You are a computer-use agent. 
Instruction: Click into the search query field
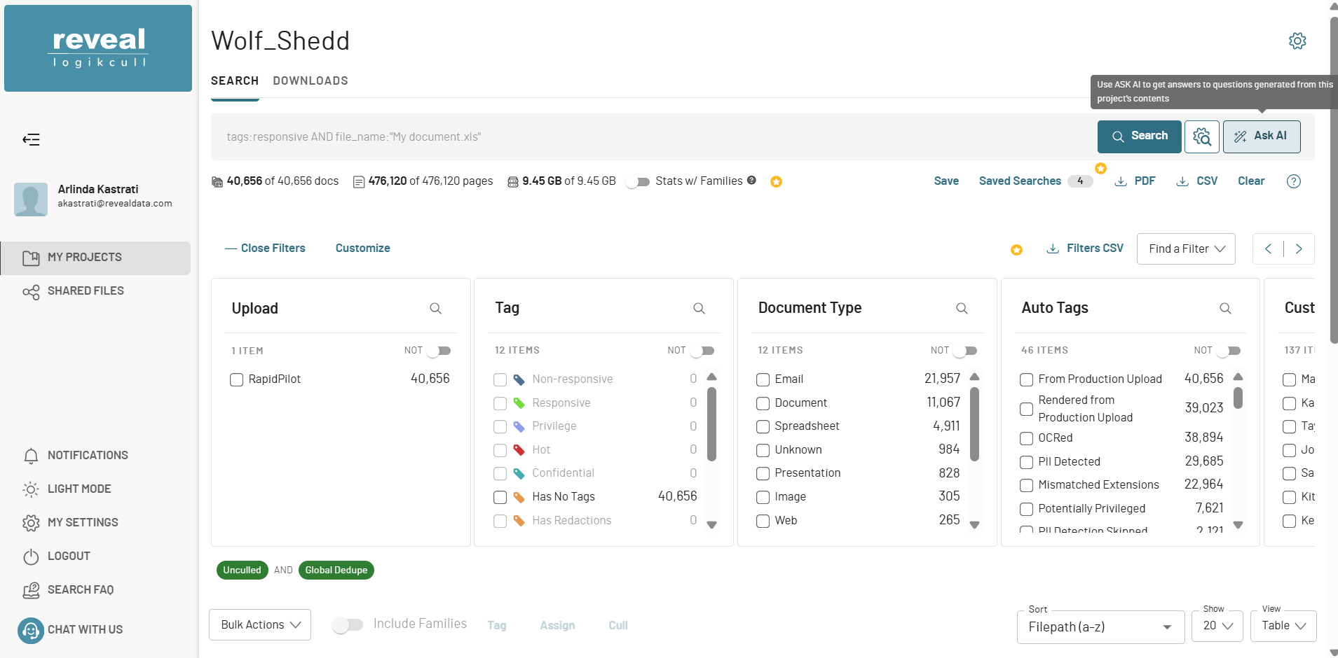pyautogui.click(x=652, y=136)
